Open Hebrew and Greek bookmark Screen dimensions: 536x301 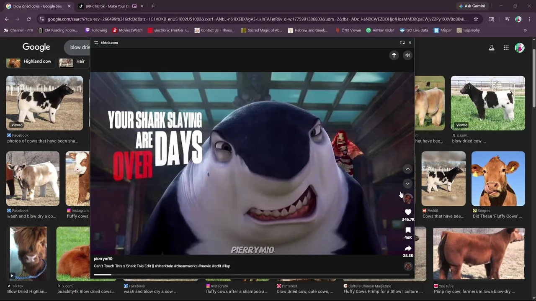(x=308, y=30)
